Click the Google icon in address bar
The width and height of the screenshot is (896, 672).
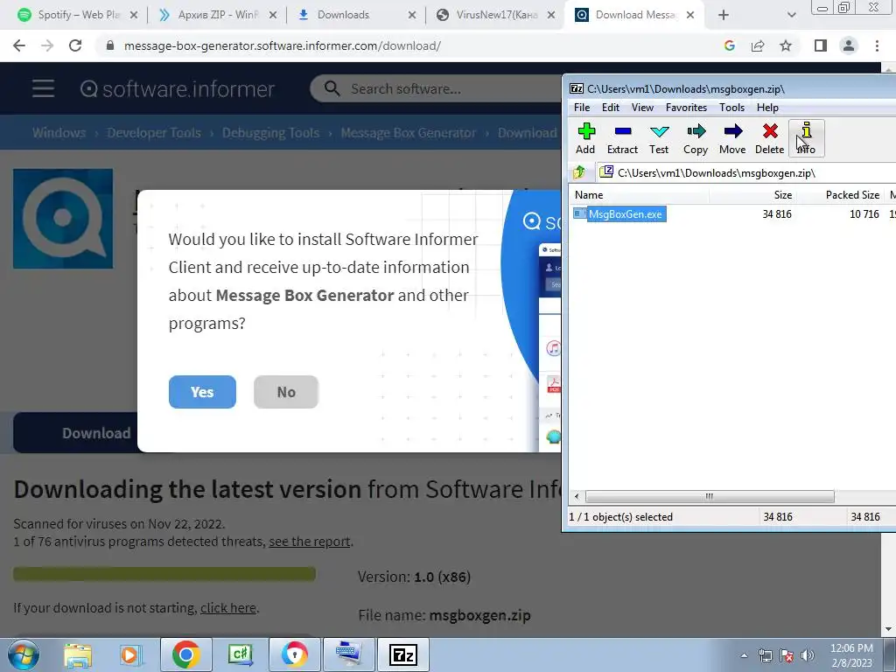point(729,45)
